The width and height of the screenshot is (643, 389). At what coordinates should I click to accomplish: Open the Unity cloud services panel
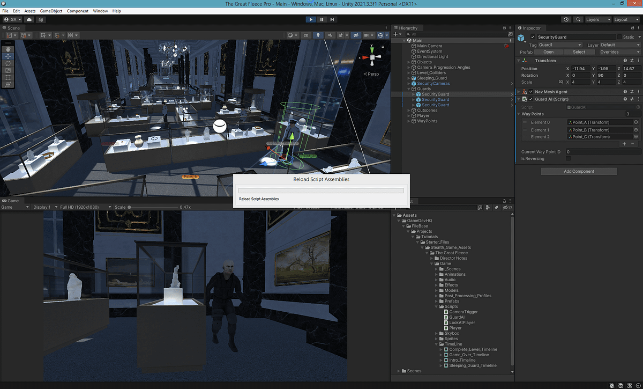29,19
